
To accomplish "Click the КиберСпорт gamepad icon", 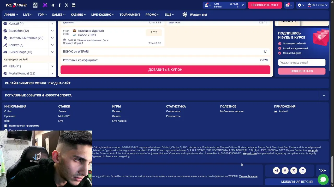I will 5,52.
